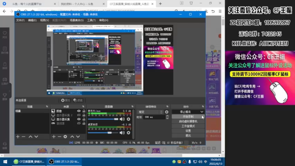Show the 显示器采集 2 source using its eye icon
Viewport: 295px width, 166px height.
coord(79,115)
